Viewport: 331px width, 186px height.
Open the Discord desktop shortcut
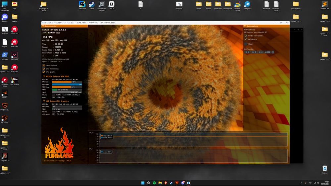tap(5, 17)
